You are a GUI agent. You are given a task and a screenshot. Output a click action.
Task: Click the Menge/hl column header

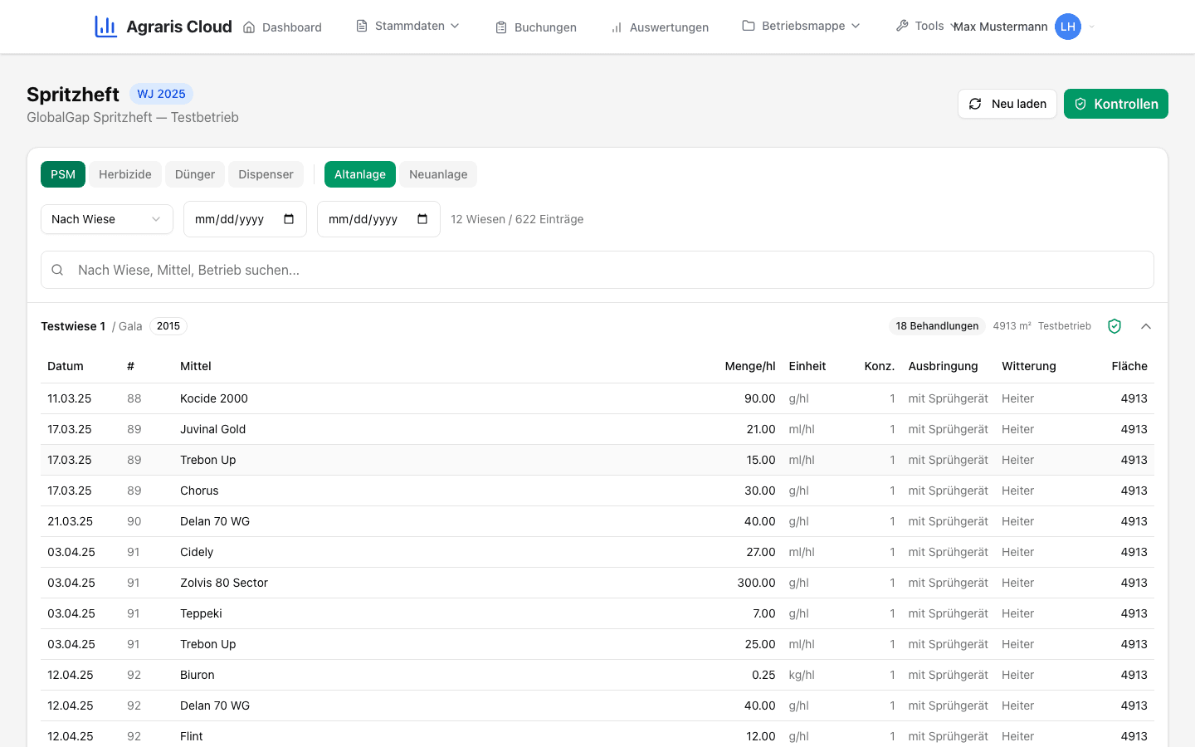coord(750,366)
